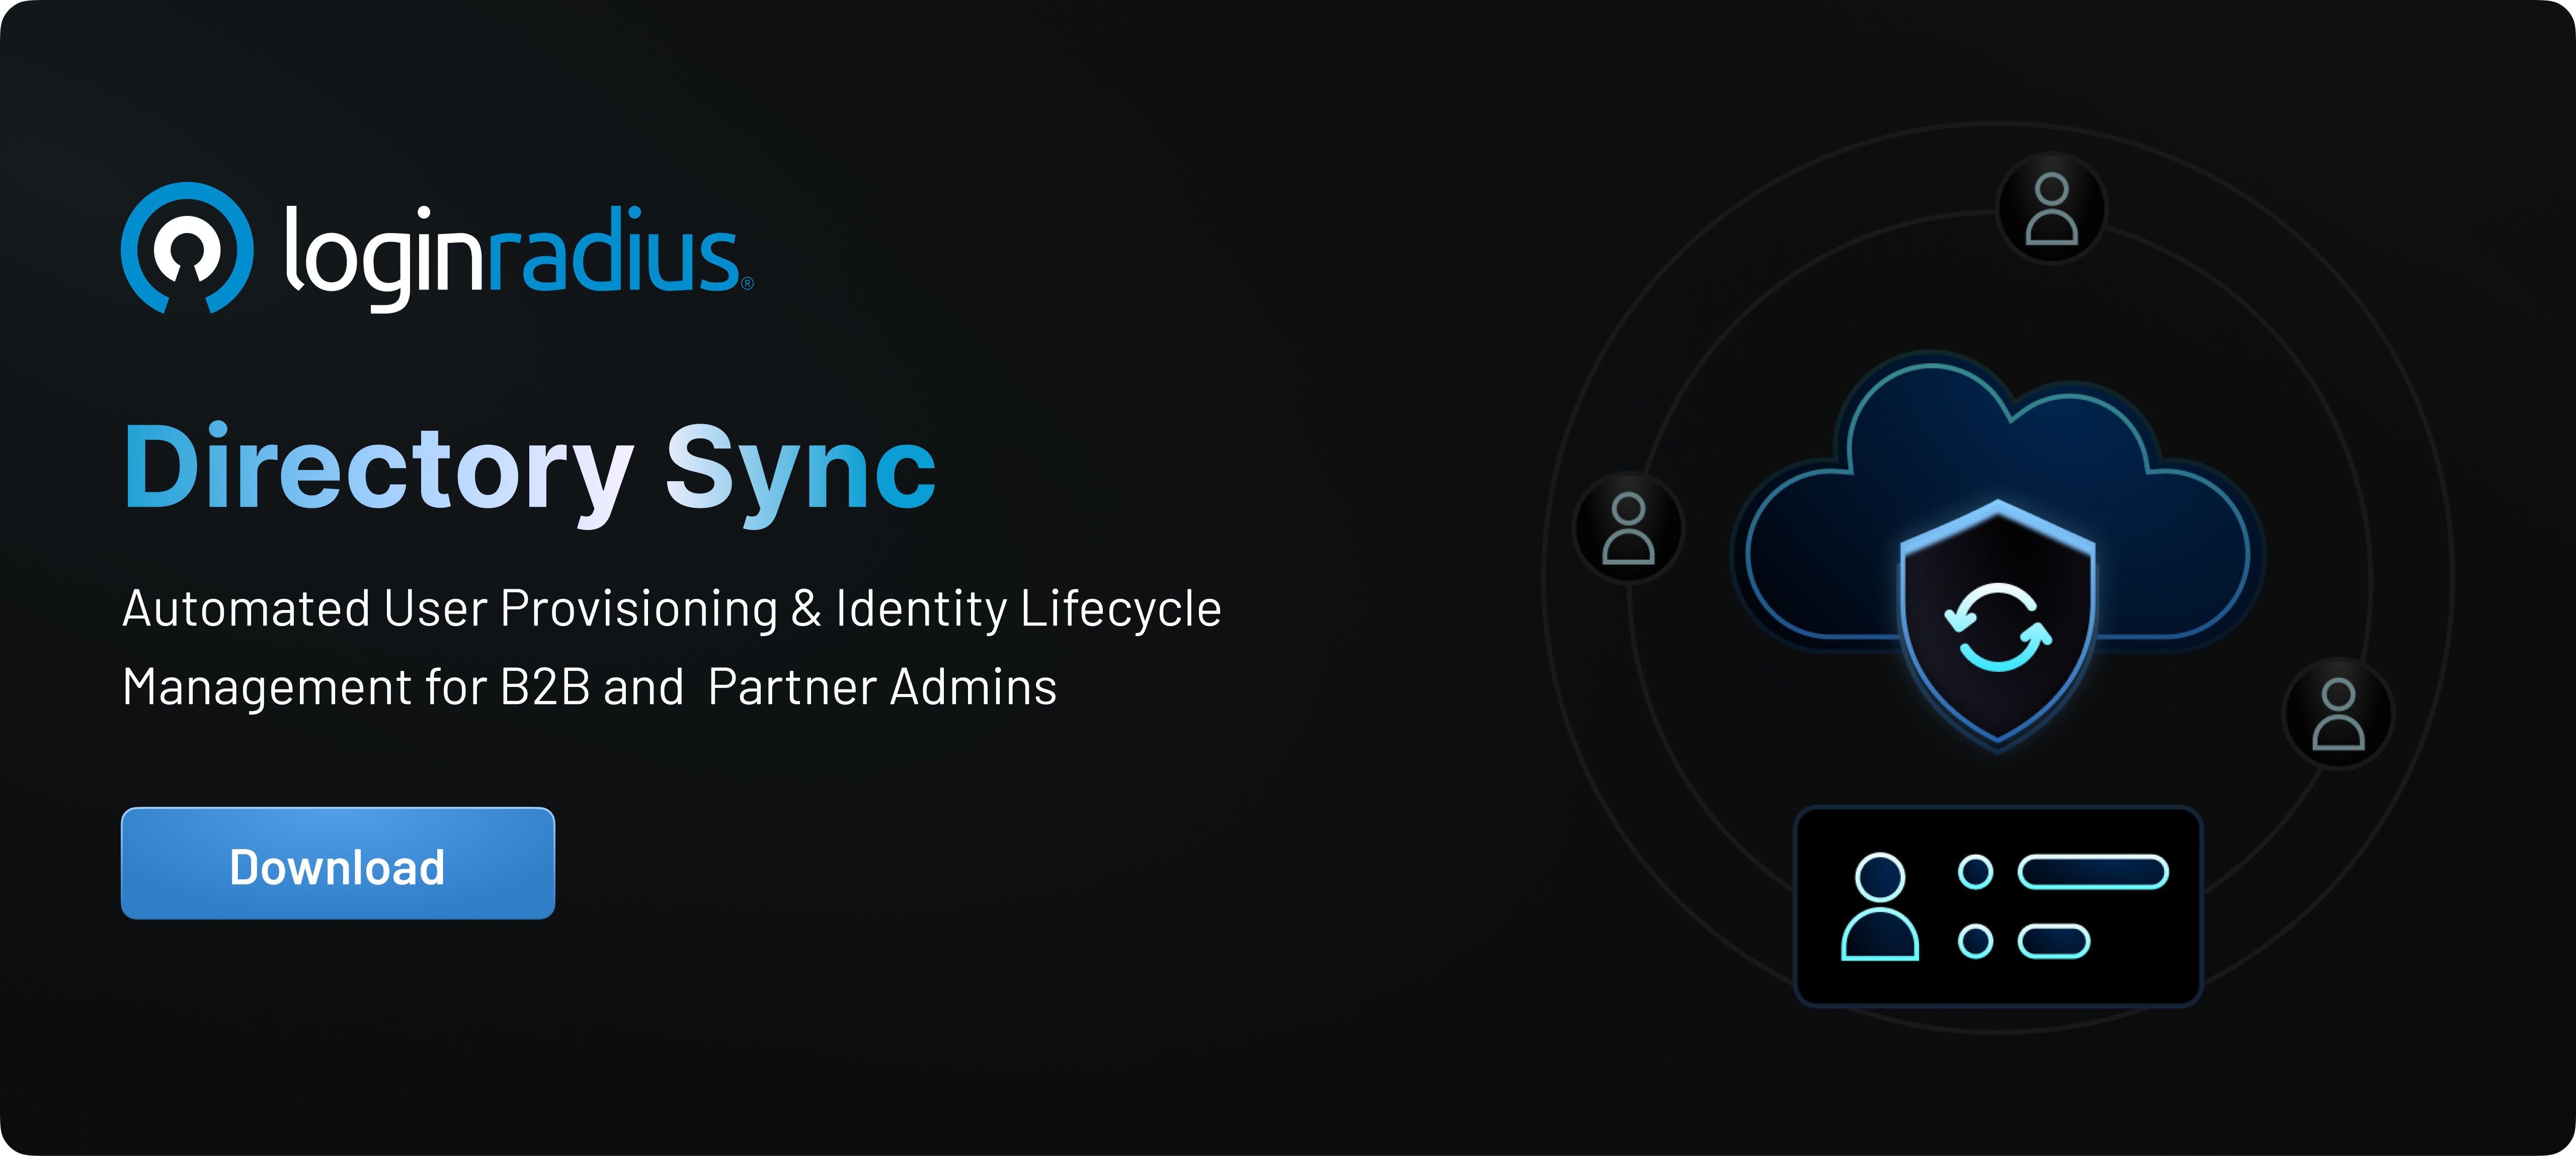2576x1156 pixels.
Task: Click the sync arrows icon on the shield
Action: coord(1998,627)
